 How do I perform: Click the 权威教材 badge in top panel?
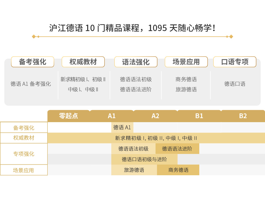point(83,62)
